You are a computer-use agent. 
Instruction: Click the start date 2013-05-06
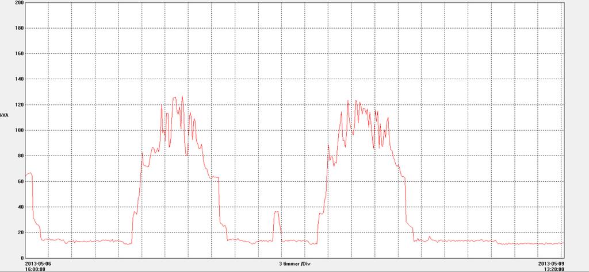pos(37,263)
